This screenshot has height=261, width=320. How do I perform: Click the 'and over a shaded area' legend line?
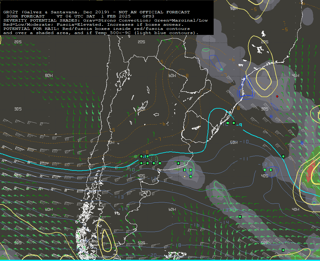[x=101, y=33]
